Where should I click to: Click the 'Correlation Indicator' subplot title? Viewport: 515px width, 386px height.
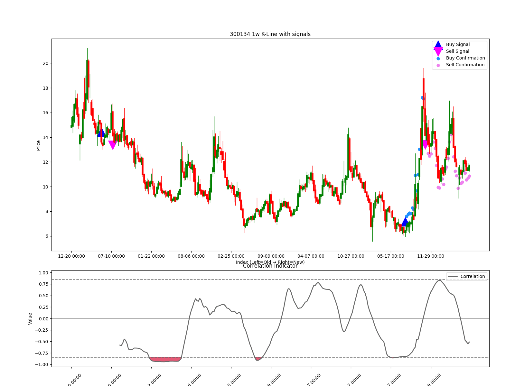click(270, 266)
